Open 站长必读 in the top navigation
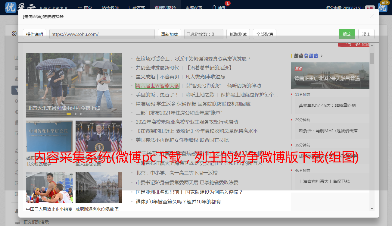This screenshot has height=226, width=392. (x=110, y=8)
